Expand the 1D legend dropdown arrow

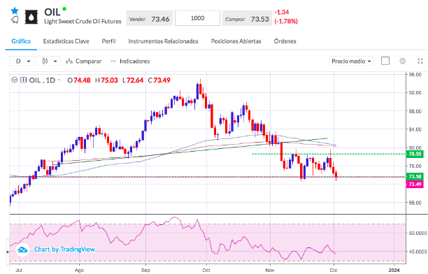pos(59,80)
